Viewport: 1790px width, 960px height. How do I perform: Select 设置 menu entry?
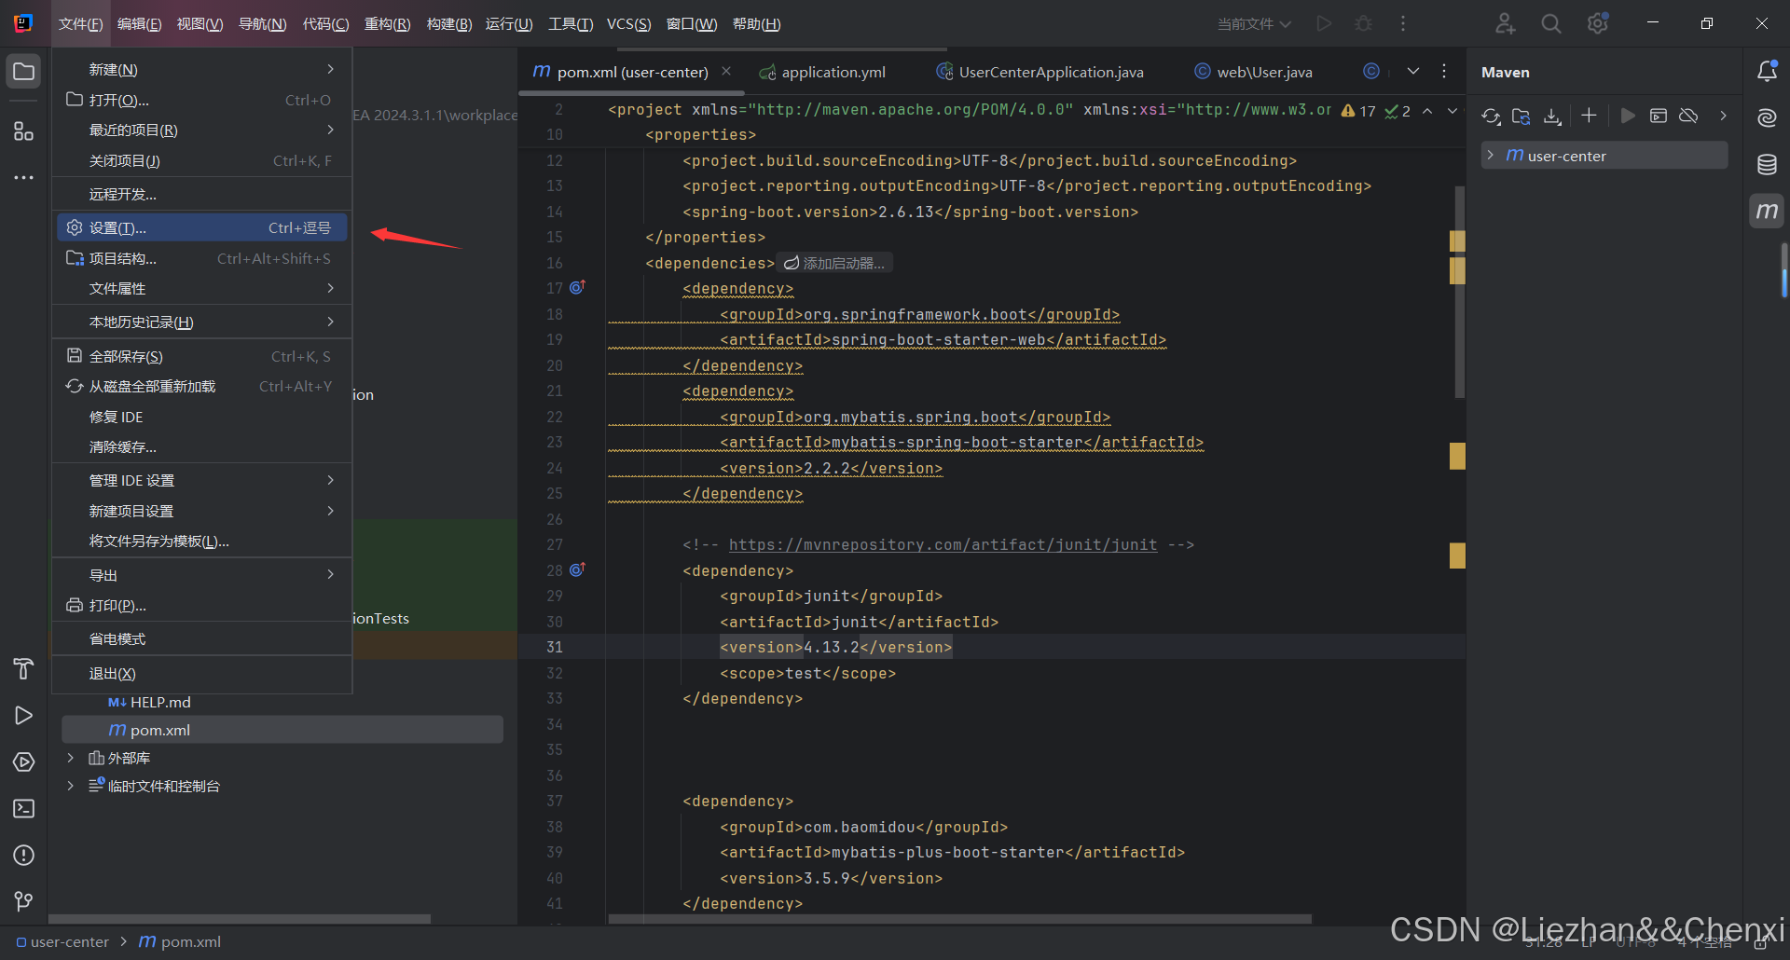(202, 228)
